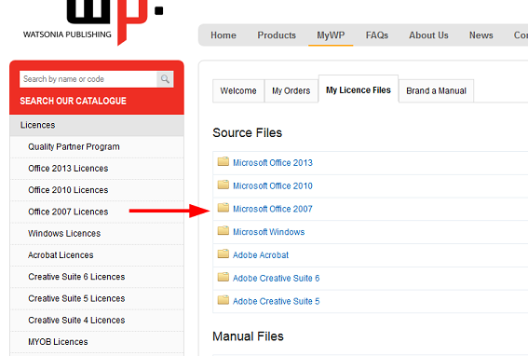Open Windows Licences in sidebar

point(97,233)
